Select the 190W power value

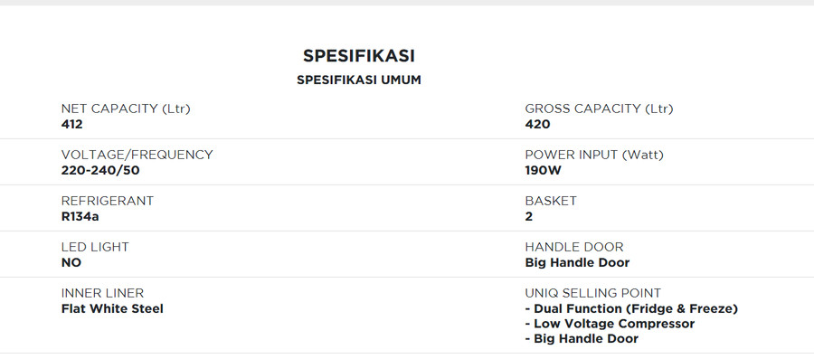[x=543, y=170]
